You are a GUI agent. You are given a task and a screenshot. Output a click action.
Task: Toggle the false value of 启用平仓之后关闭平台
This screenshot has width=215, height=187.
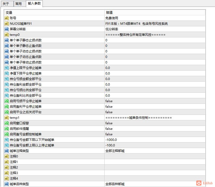pos(155,112)
